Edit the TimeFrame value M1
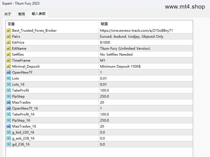Screen dimensions: 210x157 [x=146, y=60]
